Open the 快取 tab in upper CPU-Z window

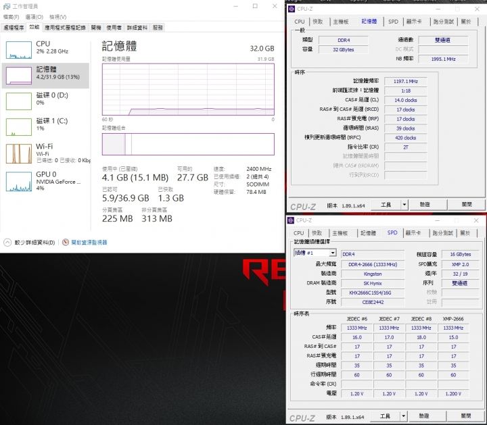[x=318, y=22]
